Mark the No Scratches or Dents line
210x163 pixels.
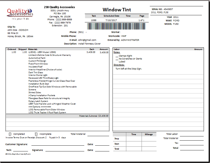pos(117,59)
